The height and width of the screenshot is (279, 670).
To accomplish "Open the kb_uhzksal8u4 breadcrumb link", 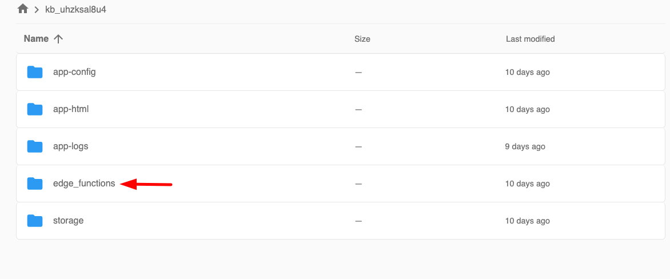I will (x=75, y=10).
